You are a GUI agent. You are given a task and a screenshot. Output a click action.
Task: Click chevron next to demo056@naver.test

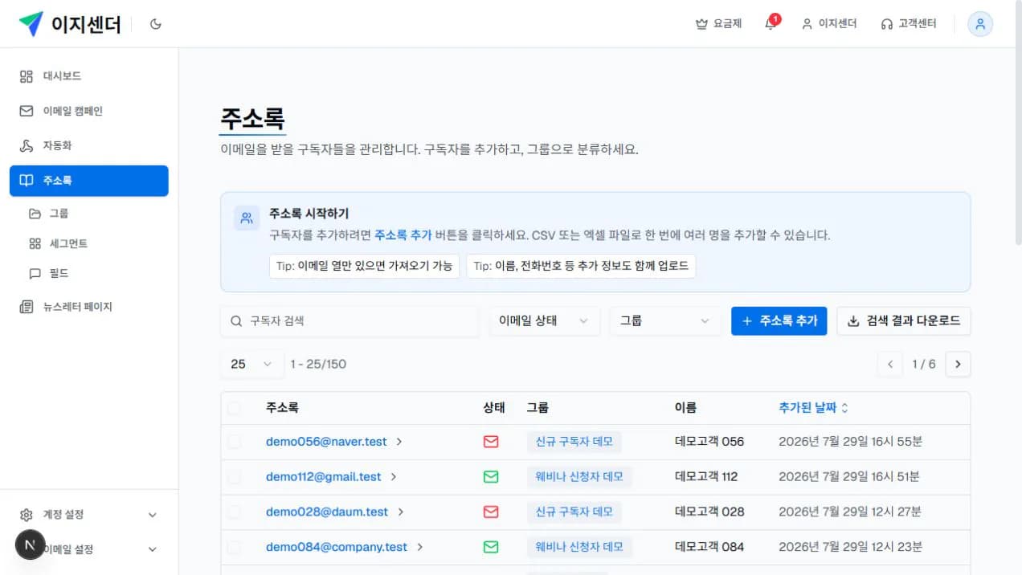pos(399,442)
